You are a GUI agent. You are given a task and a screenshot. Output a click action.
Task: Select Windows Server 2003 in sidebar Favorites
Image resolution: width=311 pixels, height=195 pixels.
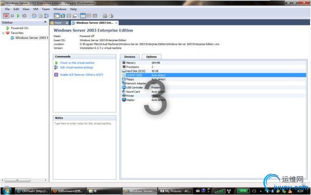point(31,38)
